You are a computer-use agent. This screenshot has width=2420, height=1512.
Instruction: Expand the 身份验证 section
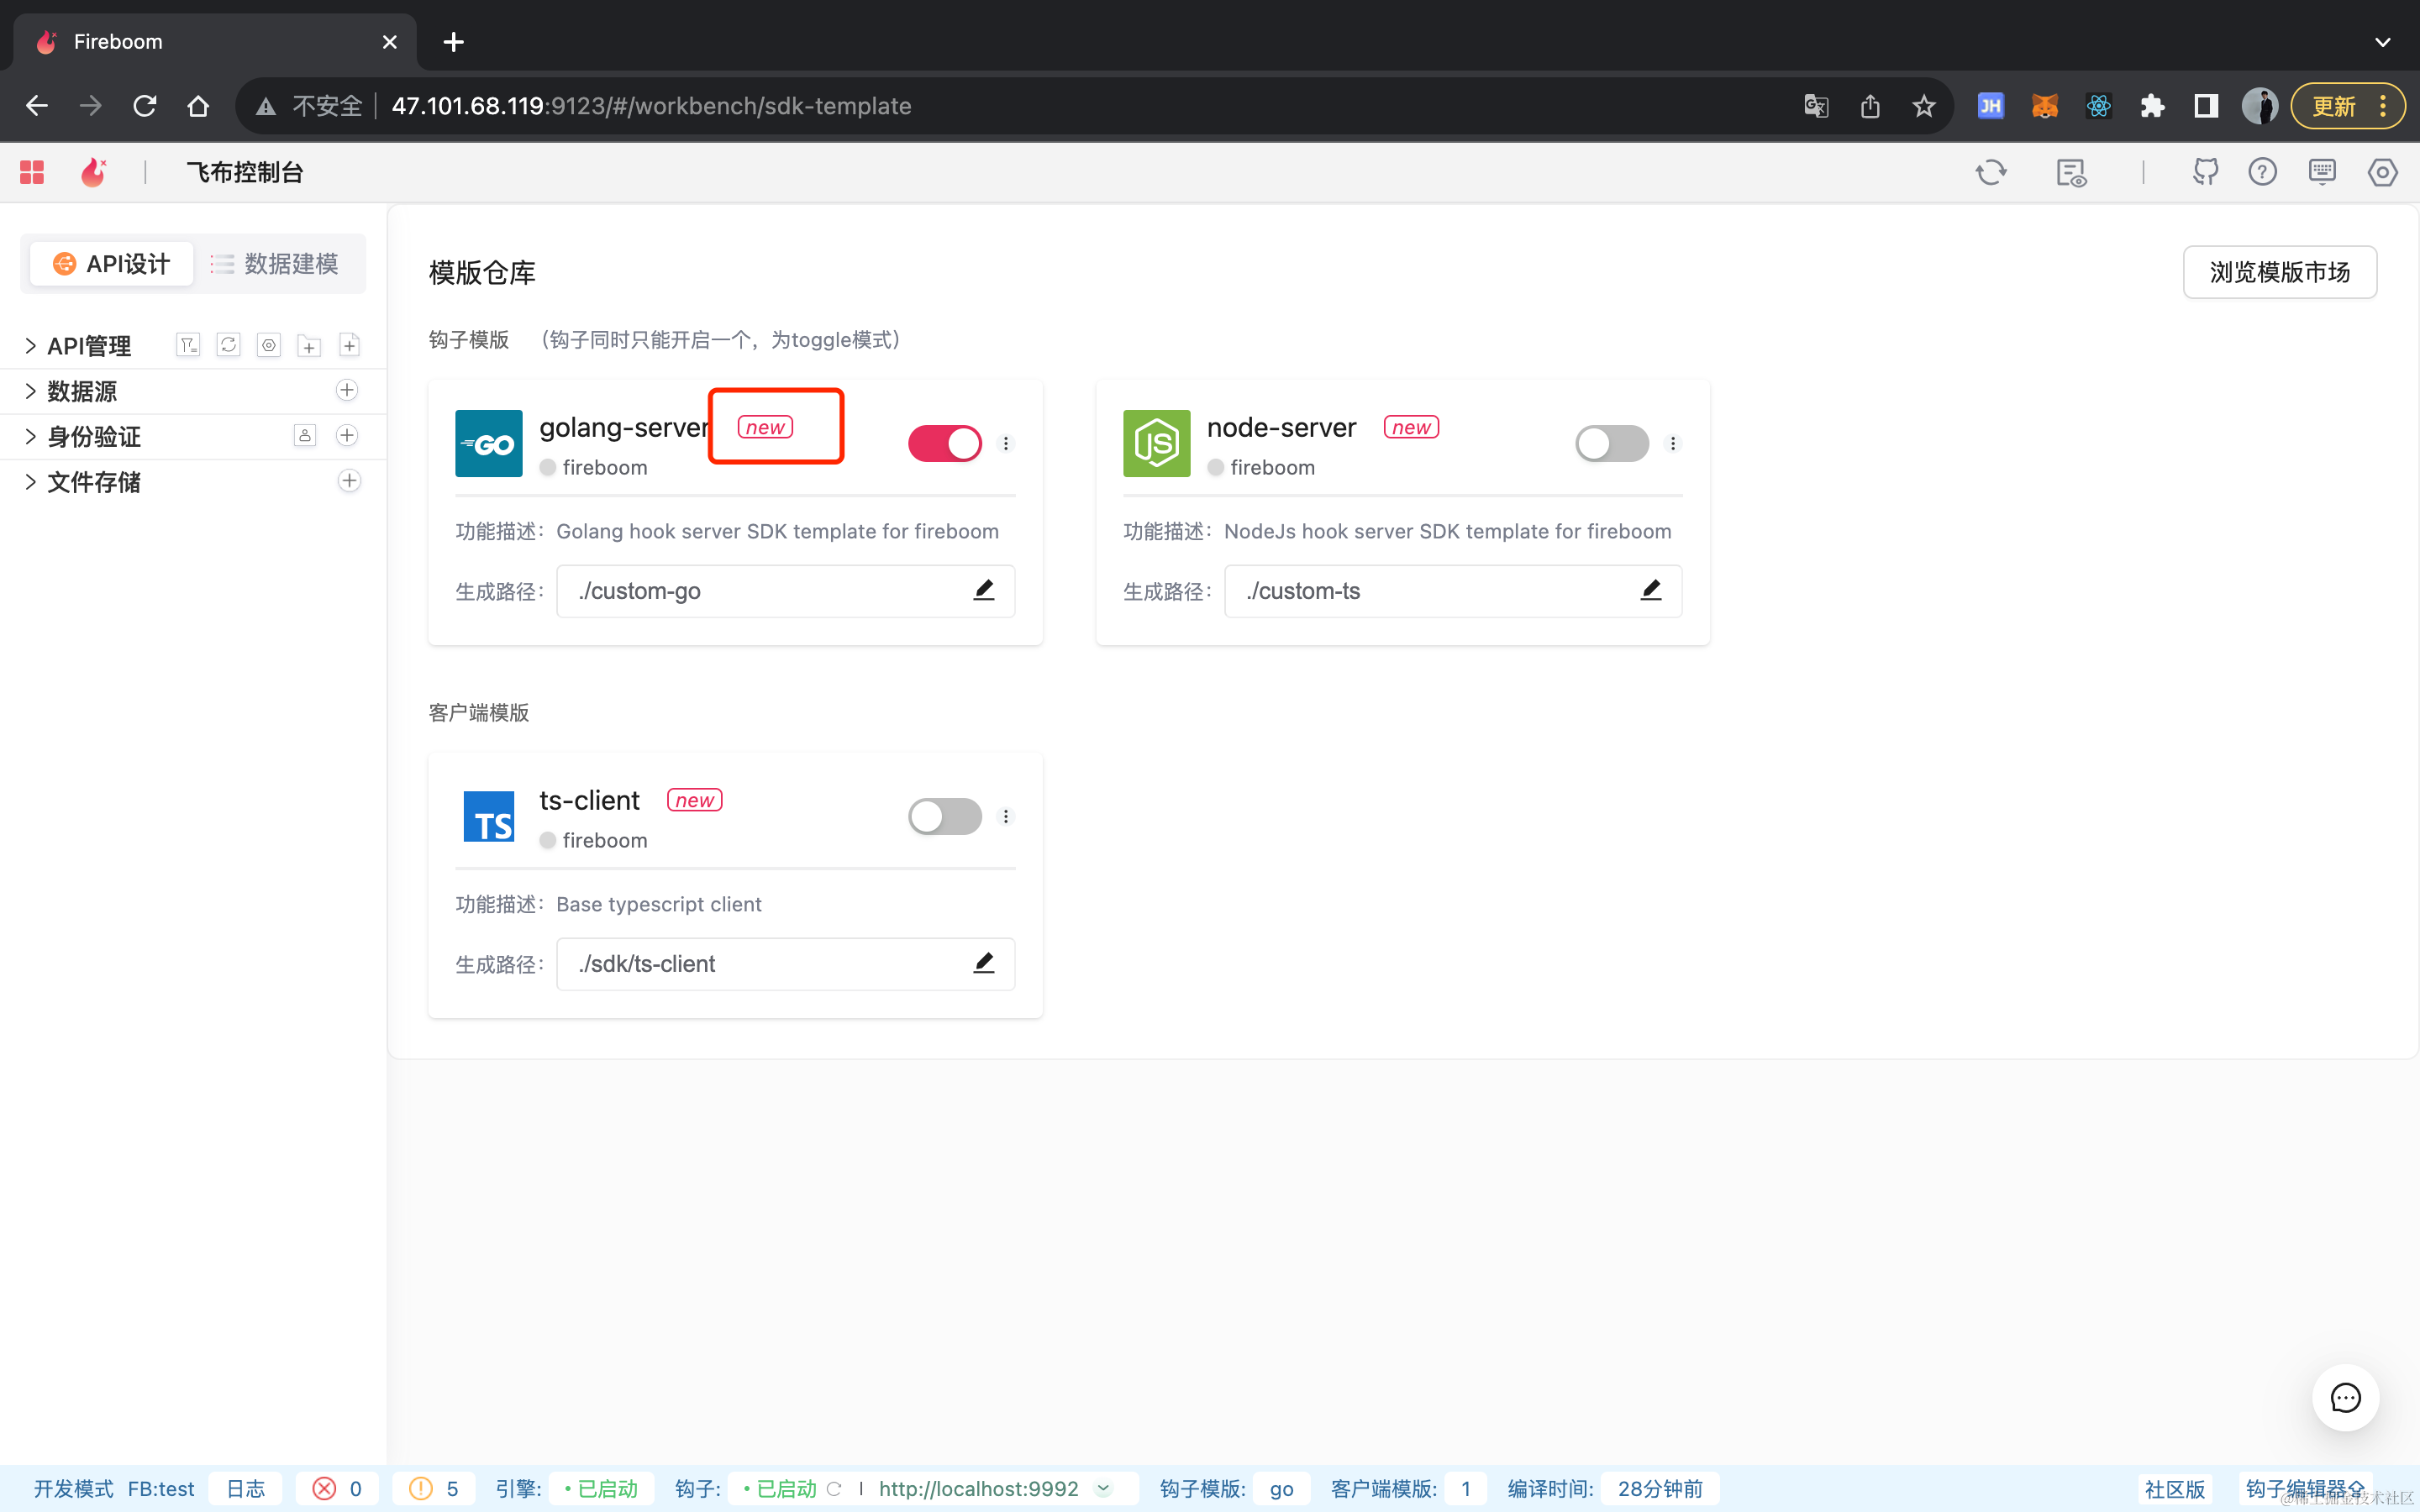point(30,436)
